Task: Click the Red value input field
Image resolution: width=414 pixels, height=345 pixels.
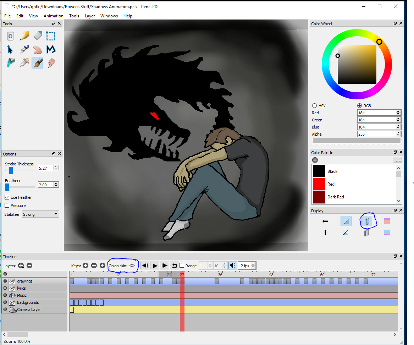Action: (x=376, y=113)
